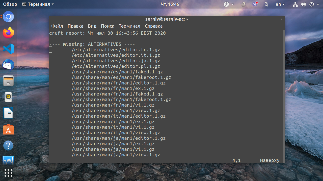Click /usr/share/man/fr/man1/view.1.gz line
The image size is (323, 181).
116,111
